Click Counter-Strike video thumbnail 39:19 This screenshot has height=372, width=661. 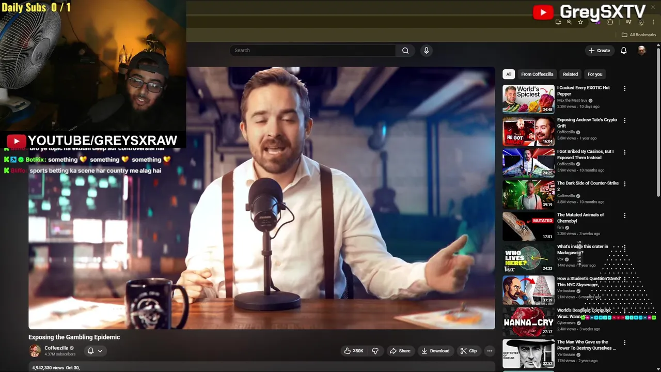pos(528,194)
